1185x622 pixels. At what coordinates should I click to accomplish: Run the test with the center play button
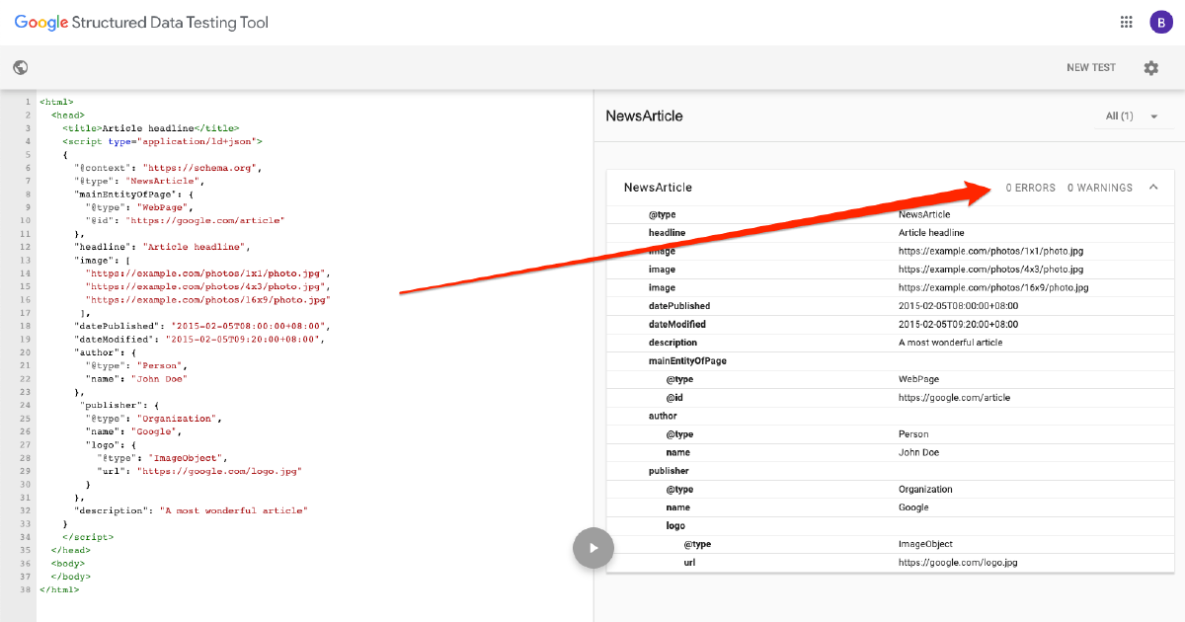click(x=592, y=548)
